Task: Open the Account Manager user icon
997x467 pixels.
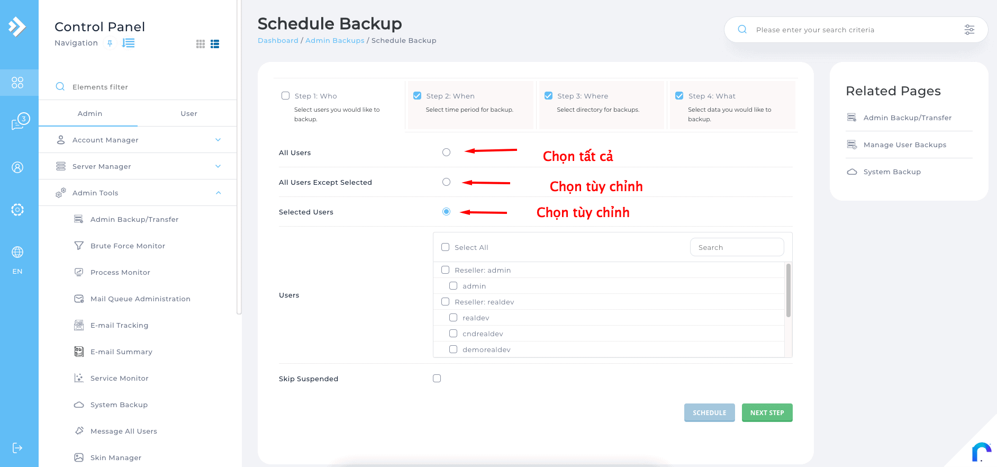Action: point(61,140)
